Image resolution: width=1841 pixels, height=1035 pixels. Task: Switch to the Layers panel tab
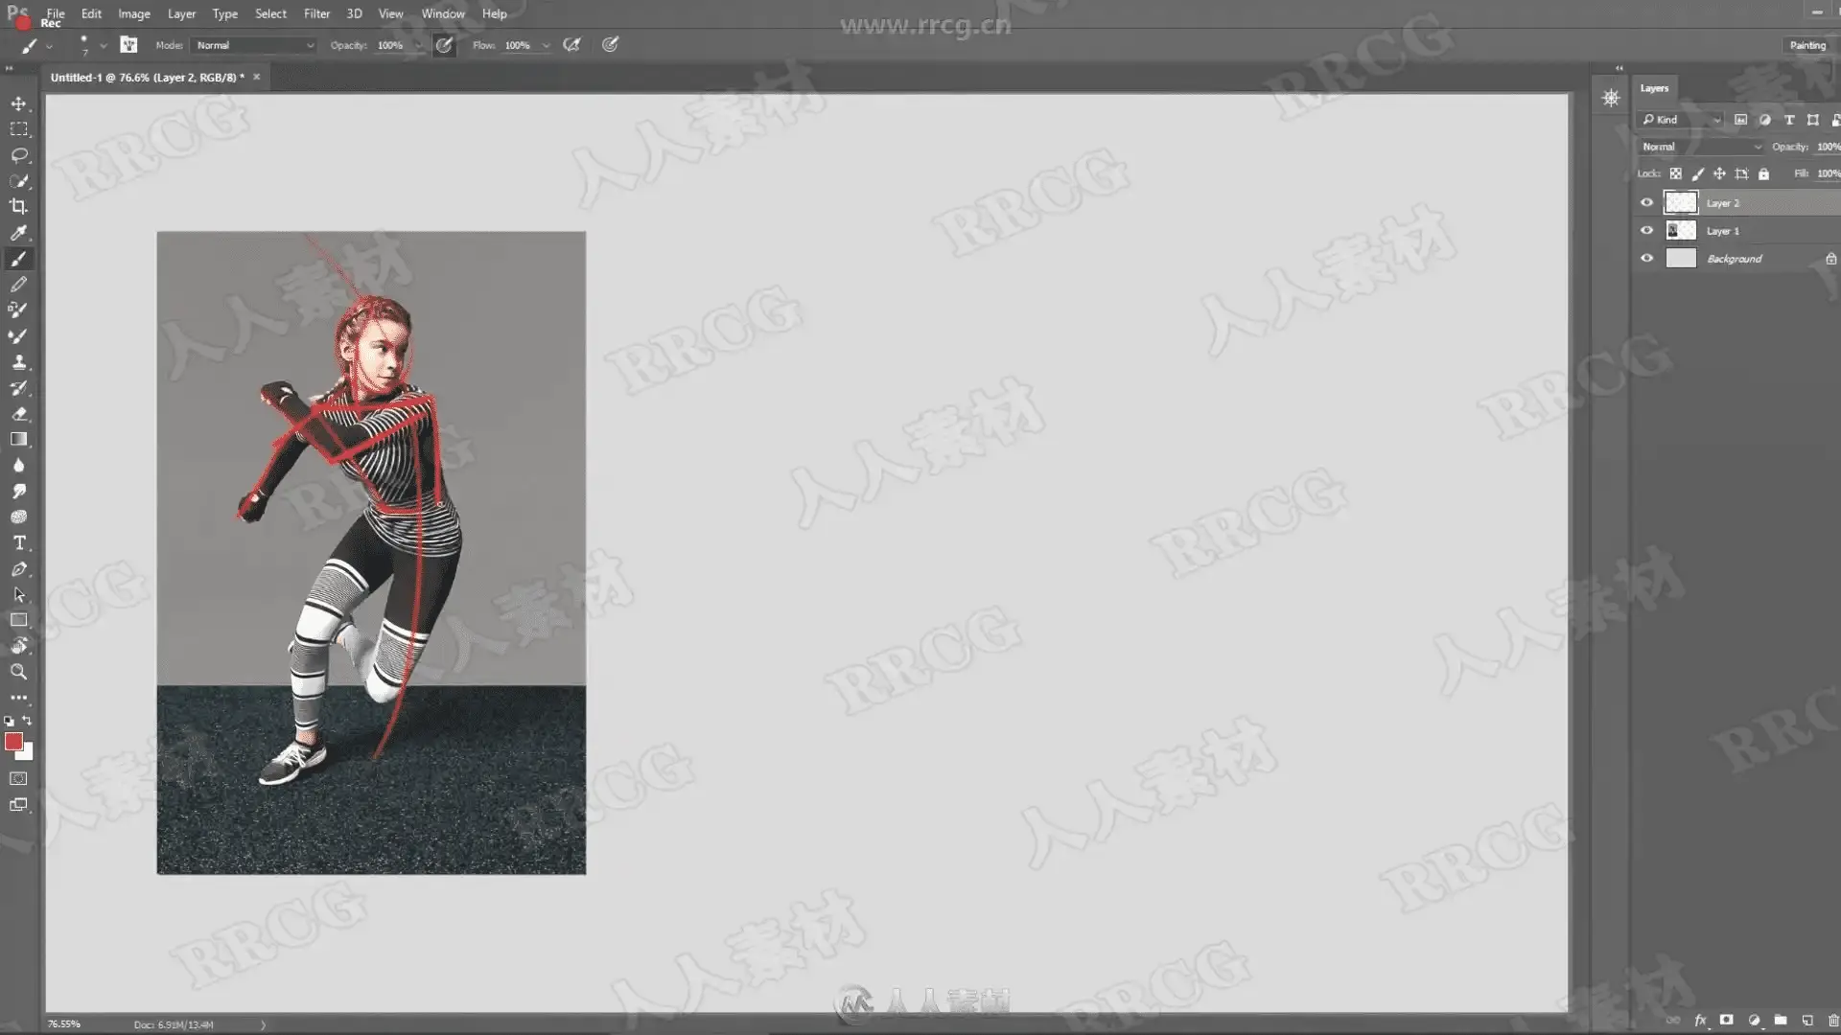1653,88
